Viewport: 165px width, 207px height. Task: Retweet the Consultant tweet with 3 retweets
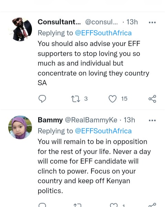76,99
